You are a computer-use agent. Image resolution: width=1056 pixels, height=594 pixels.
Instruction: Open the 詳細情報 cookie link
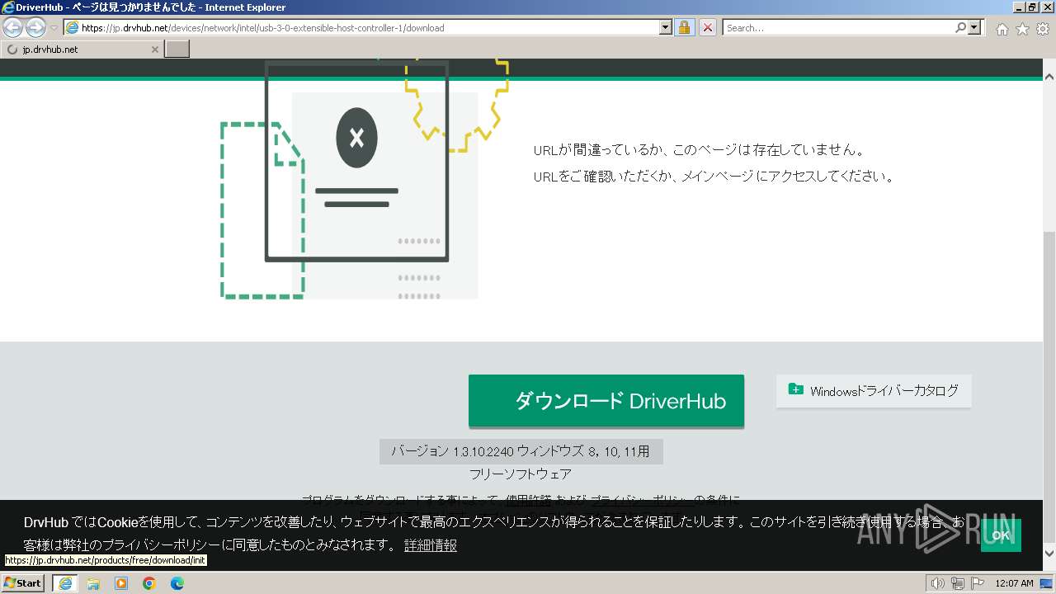tap(431, 545)
